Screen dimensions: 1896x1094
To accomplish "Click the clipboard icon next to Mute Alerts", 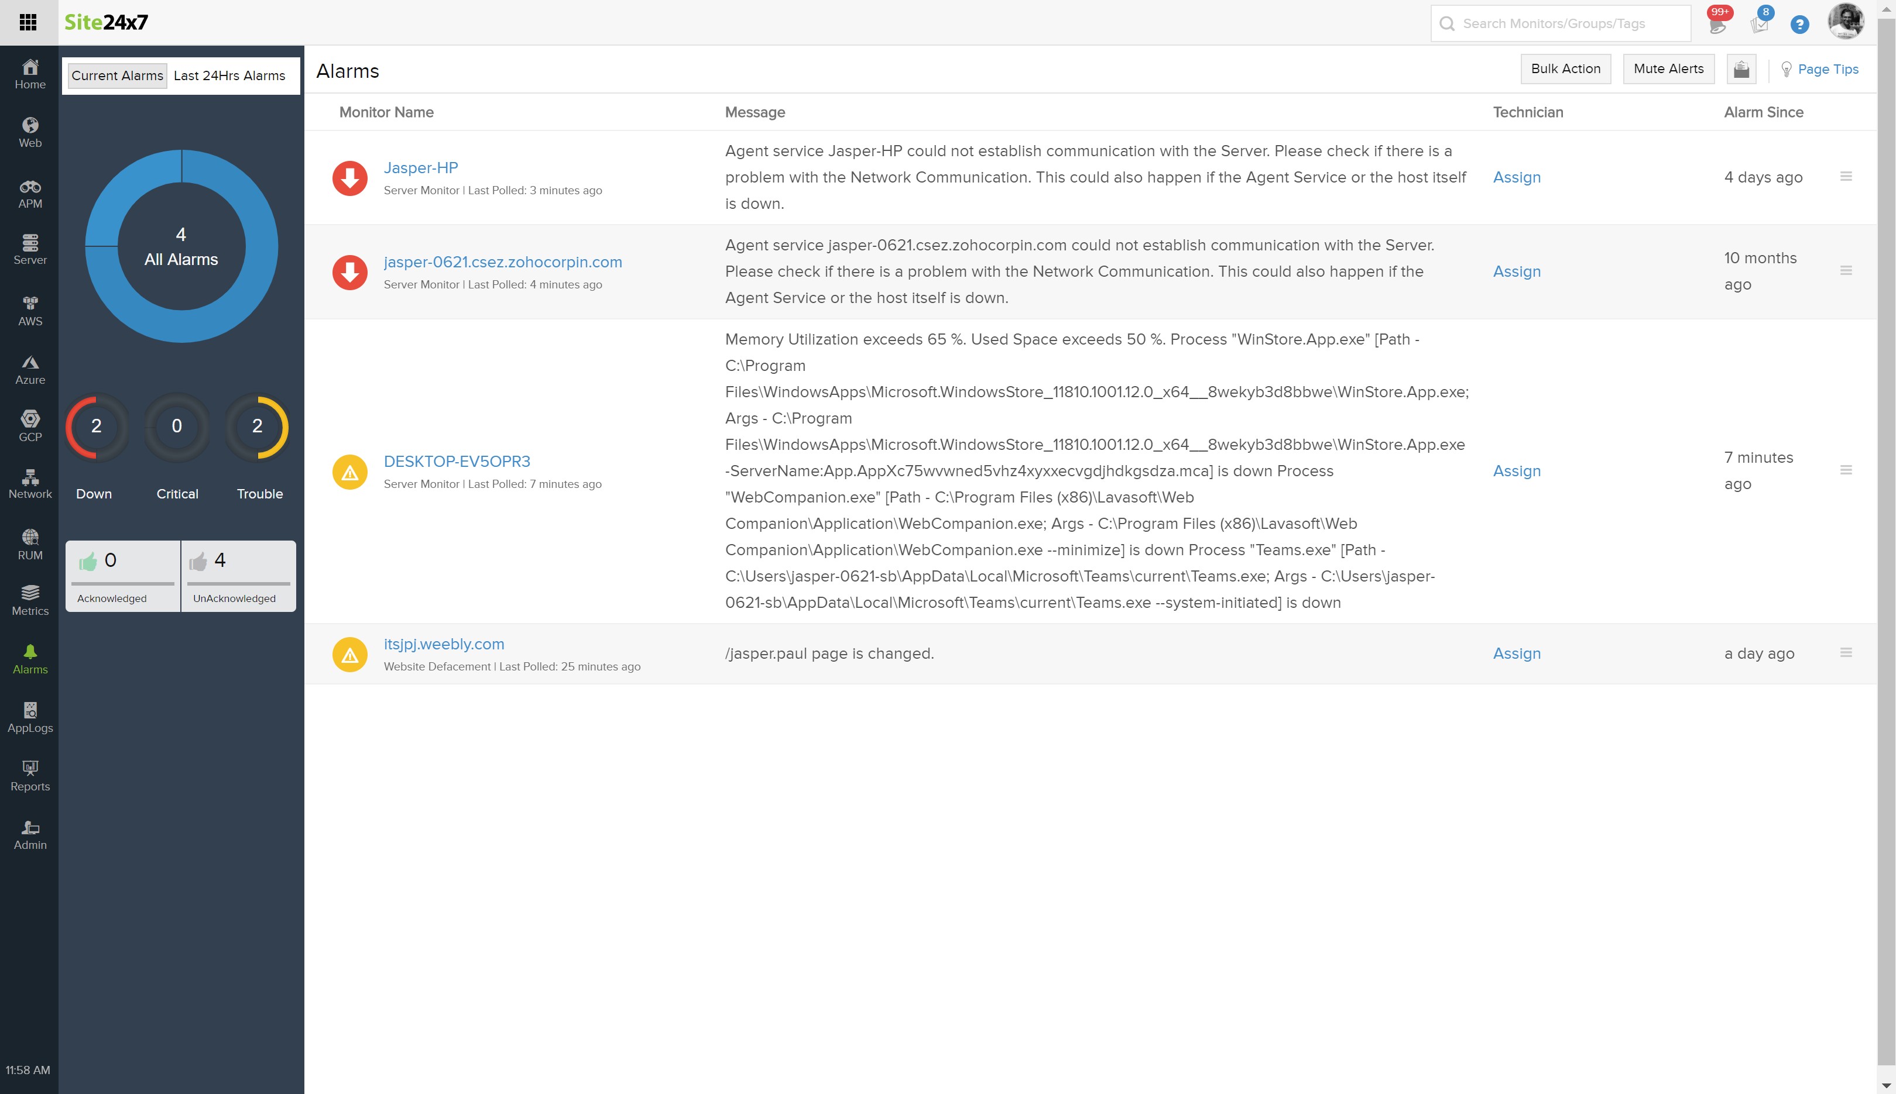I will [1741, 69].
